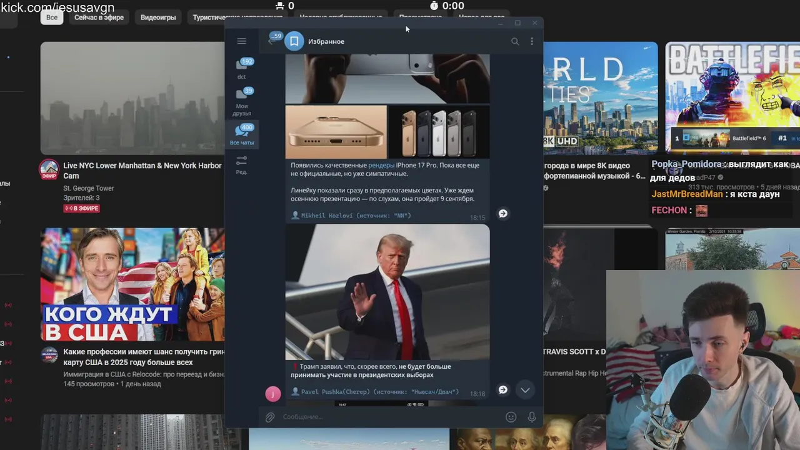
Task: Select the Сейчас в эфире filter chip
Action: point(99,17)
